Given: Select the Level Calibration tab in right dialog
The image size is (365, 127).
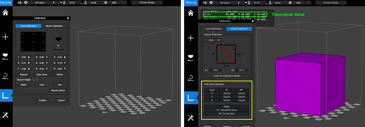Looking at the screenshot, I should coord(213,29).
